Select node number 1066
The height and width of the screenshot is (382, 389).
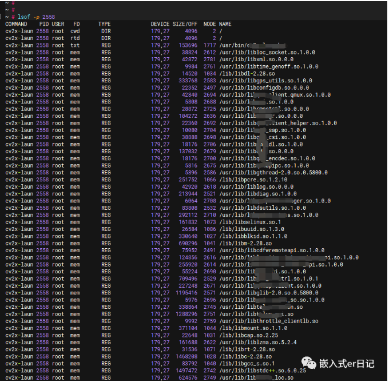209,180
